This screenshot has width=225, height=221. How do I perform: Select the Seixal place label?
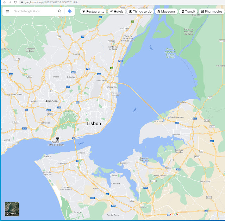click(x=114, y=175)
